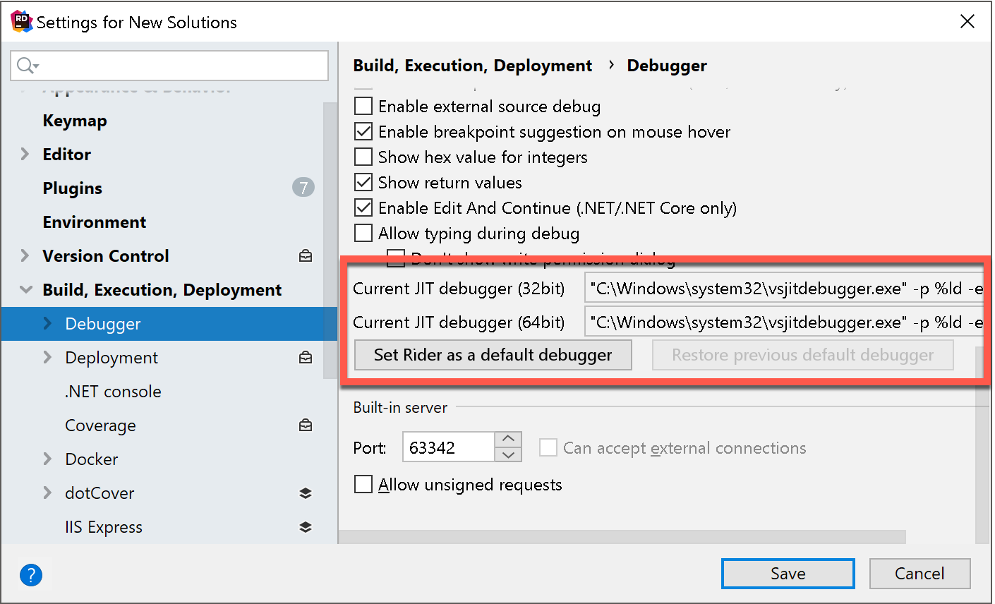995x604 pixels.
Task: Click the settings search input field
Action: 169,66
